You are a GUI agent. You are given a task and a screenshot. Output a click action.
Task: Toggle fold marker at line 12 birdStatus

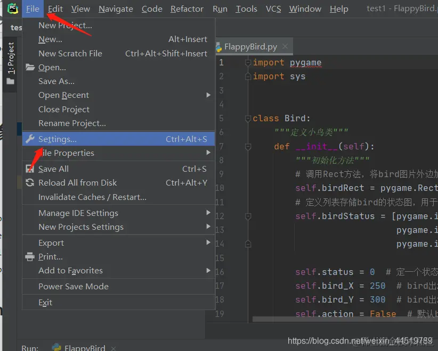[248, 216]
